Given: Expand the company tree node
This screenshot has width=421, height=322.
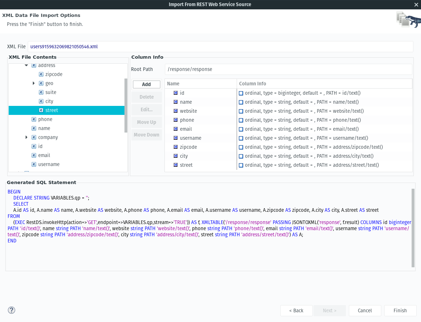Looking at the screenshot, I should tap(26, 137).
